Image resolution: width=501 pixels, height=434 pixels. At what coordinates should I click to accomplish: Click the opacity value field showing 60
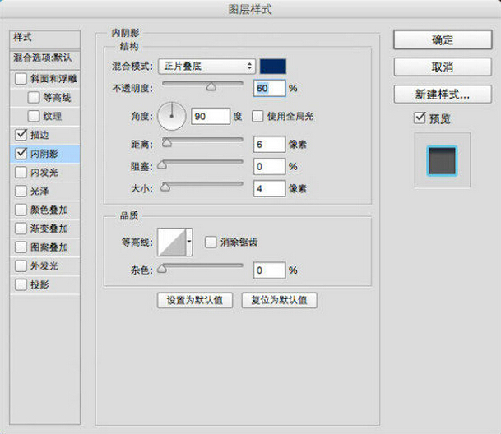(269, 88)
